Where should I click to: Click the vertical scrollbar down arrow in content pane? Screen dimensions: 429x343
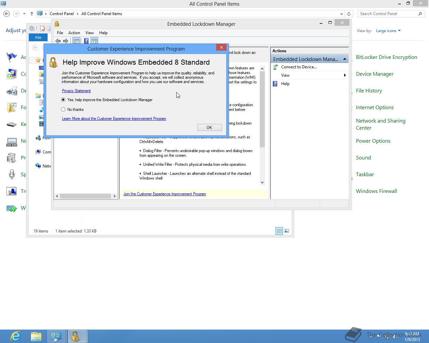[x=262, y=183]
